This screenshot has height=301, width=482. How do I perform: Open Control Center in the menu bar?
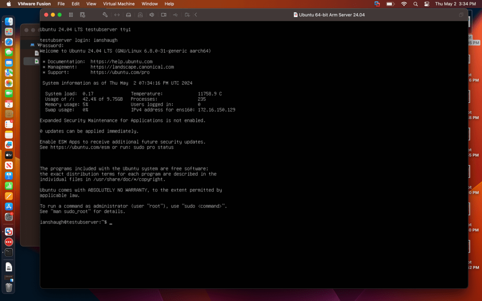tap(427, 4)
